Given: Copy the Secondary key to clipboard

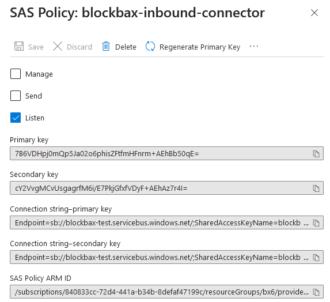Looking at the screenshot, I should (316, 188).
